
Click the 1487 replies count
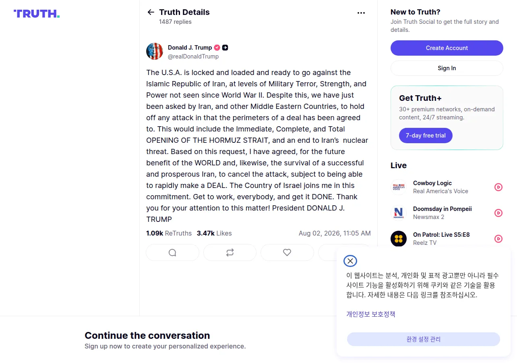[175, 22]
